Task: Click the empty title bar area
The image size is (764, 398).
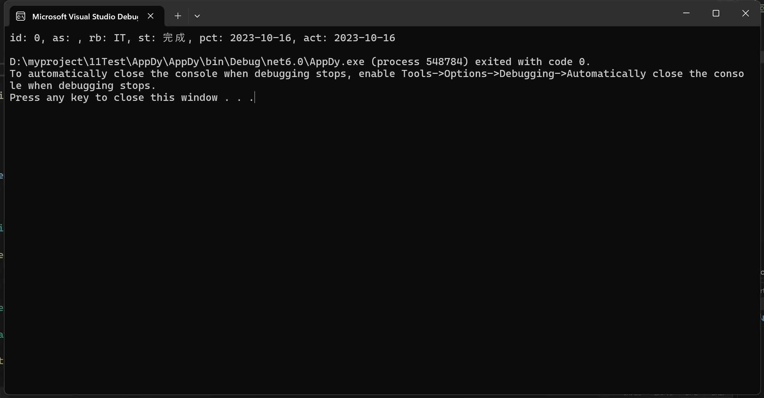Action: [x=419, y=15]
